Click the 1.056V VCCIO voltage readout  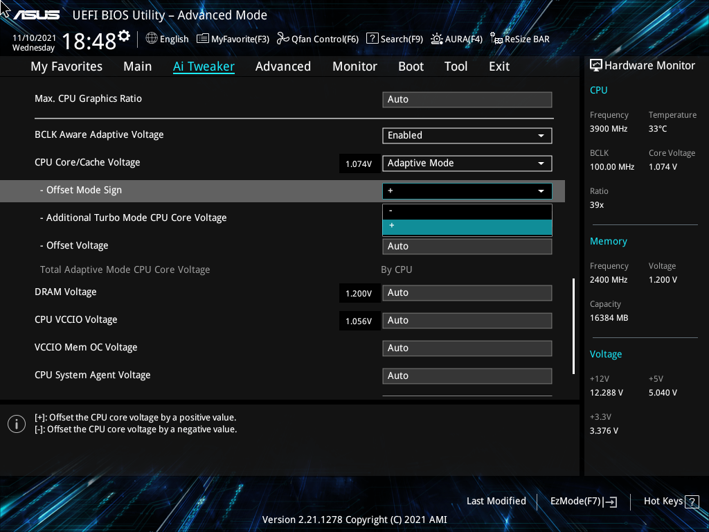click(x=359, y=321)
